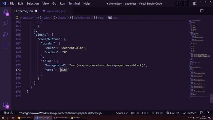Open notifications bell in status bar
Screen dimensions: 213x120
pyautogui.click(x=208, y=113)
